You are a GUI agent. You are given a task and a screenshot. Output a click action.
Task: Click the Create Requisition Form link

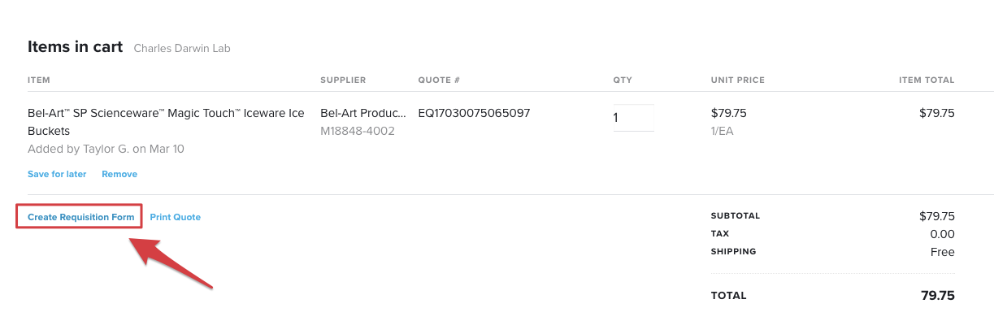click(x=80, y=217)
